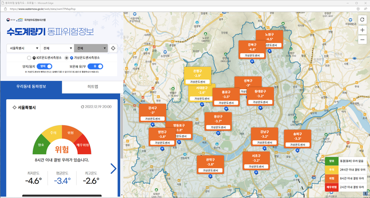Zoom in with the map plus button

(x=362, y=30)
